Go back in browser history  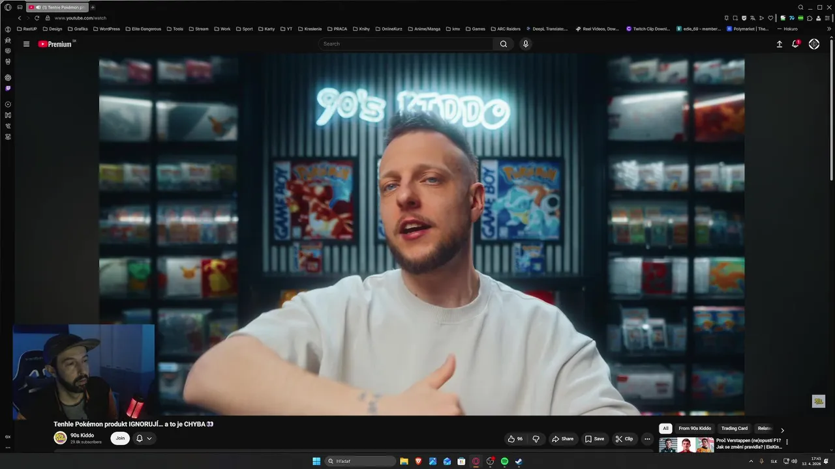[x=20, y=18]
